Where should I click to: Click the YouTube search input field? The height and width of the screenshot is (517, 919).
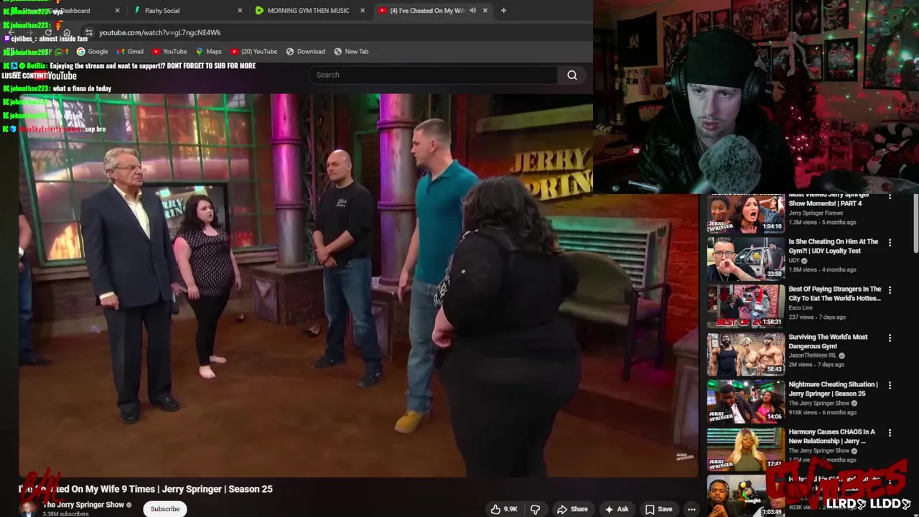(433, 75)
